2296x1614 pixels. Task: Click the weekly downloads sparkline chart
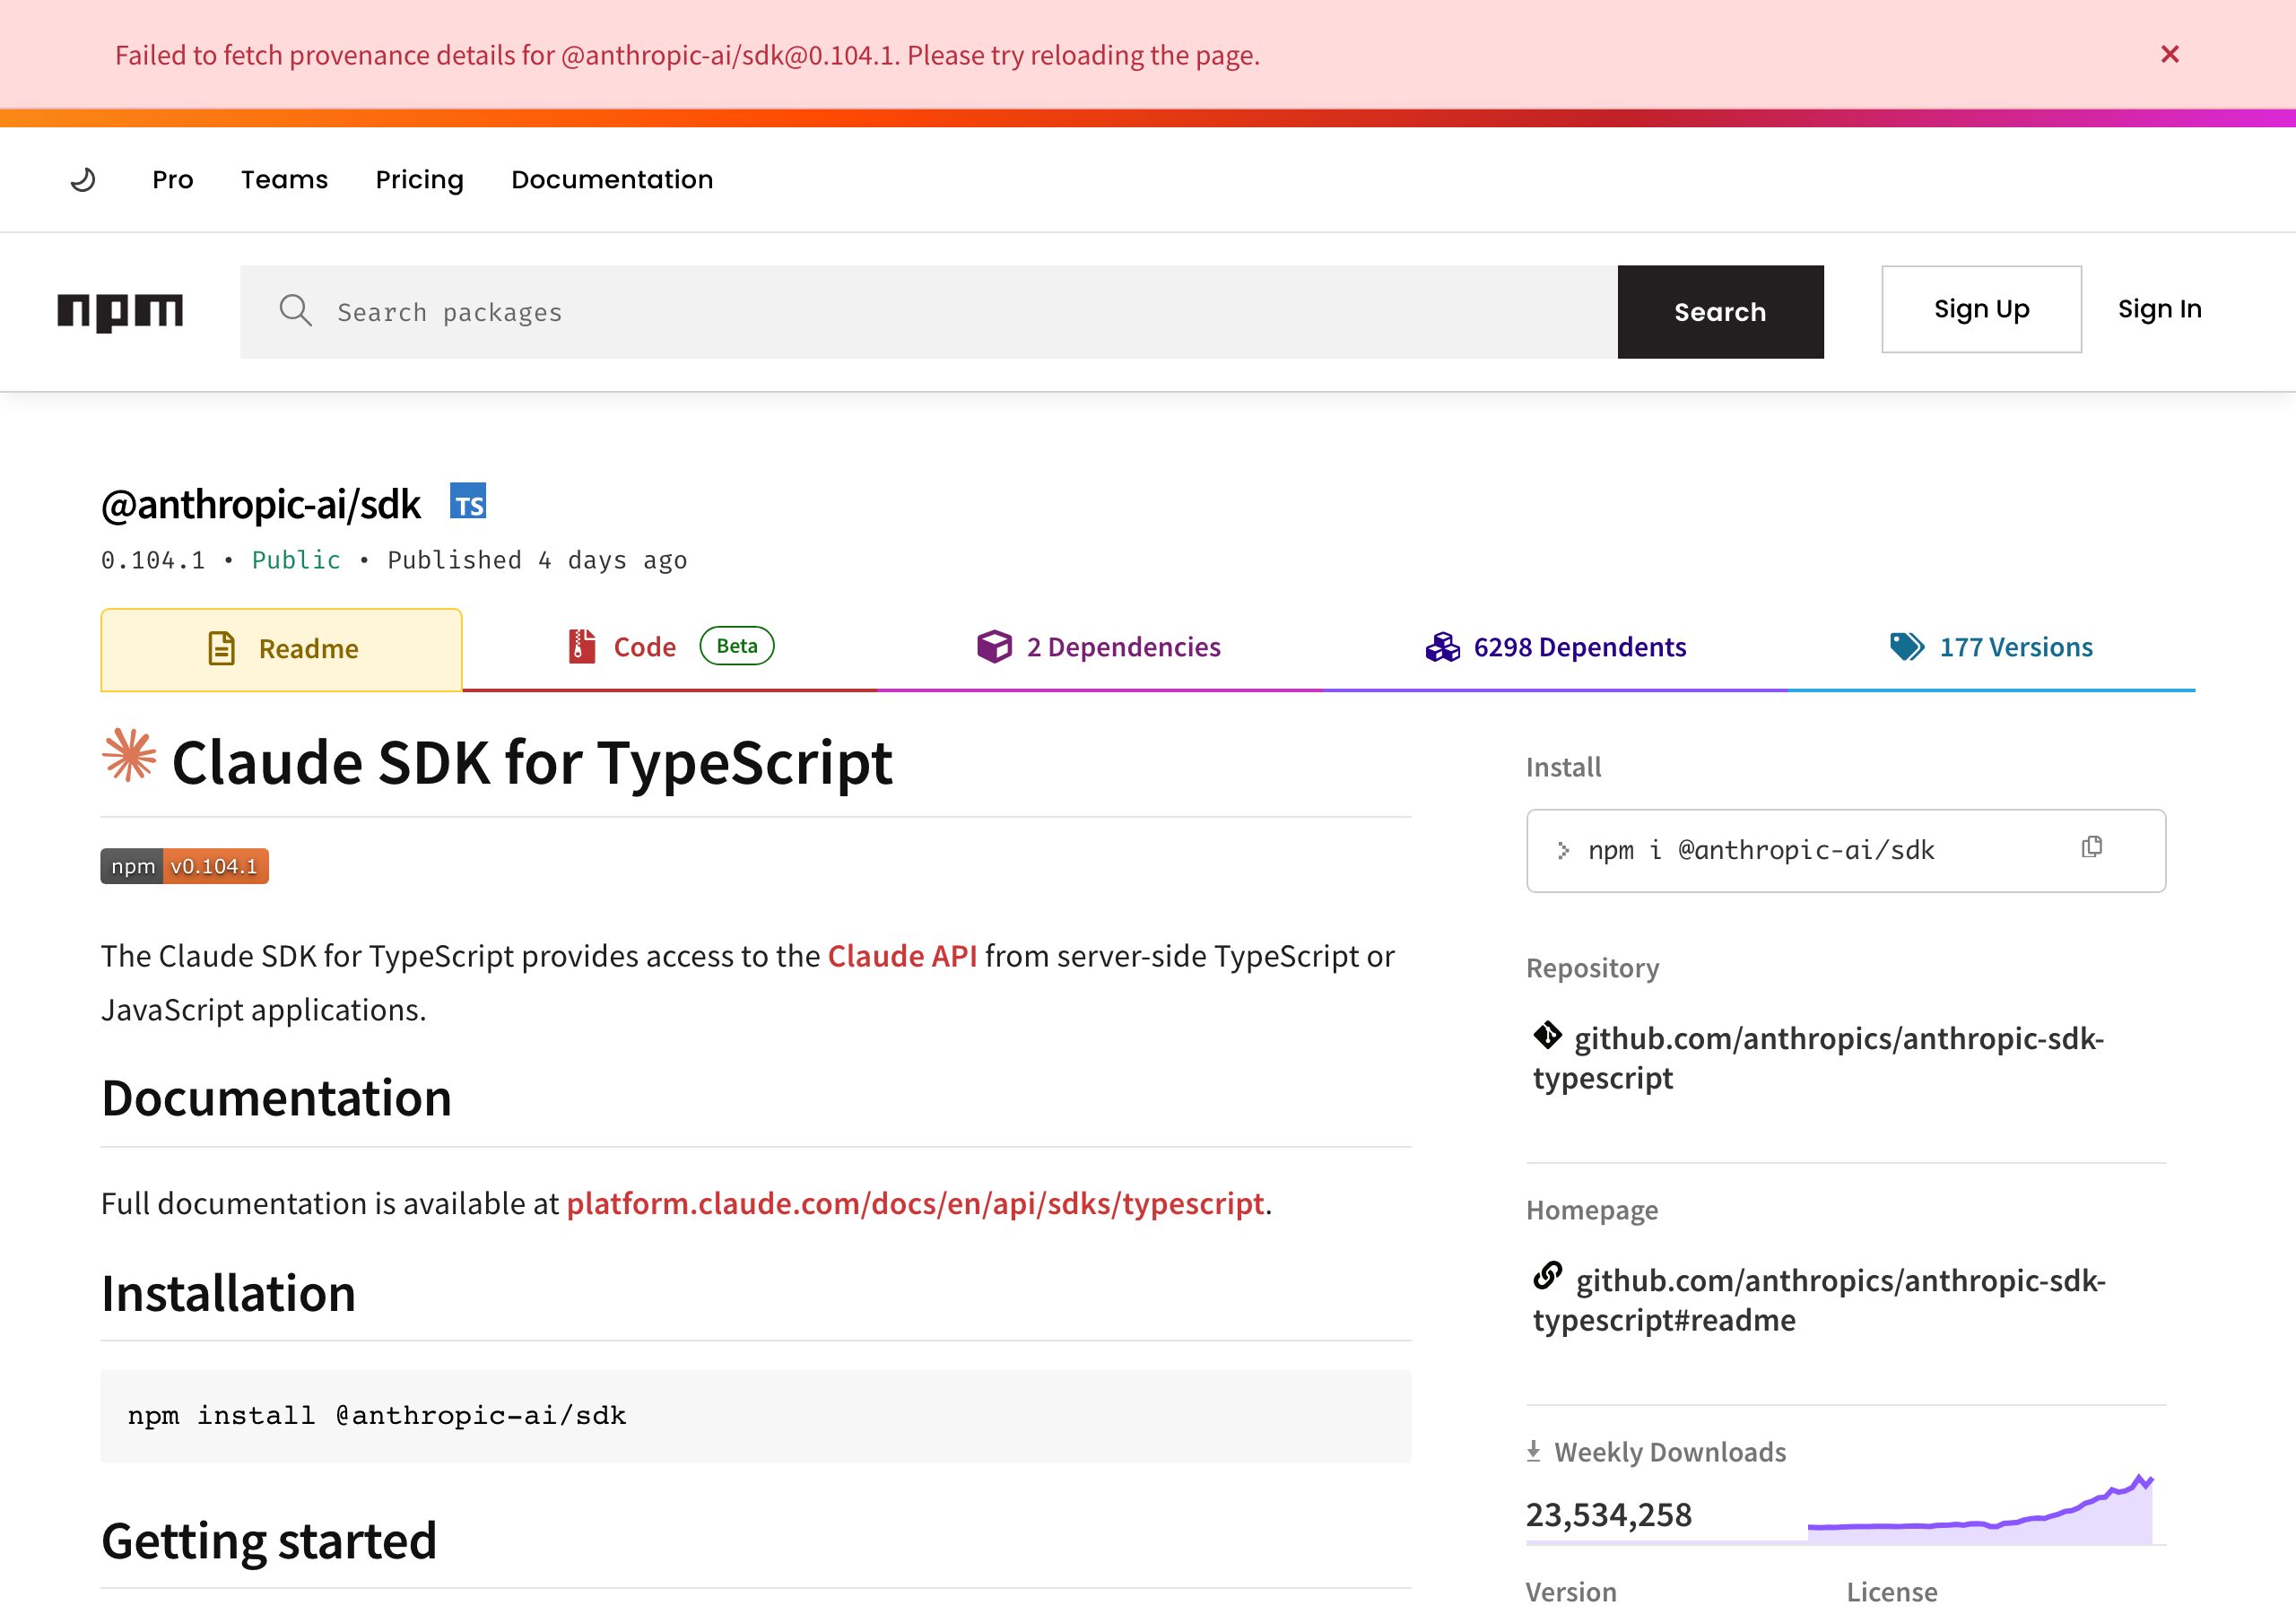coord(1980,1508)
